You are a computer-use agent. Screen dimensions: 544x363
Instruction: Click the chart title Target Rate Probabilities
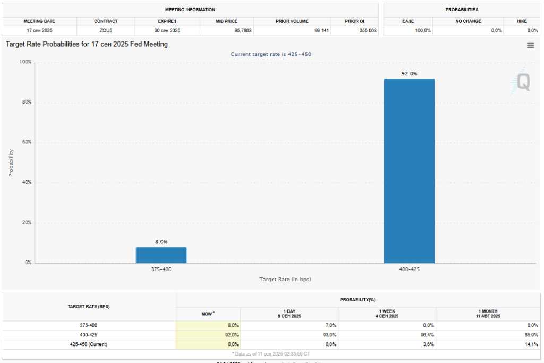pos(87,45)
